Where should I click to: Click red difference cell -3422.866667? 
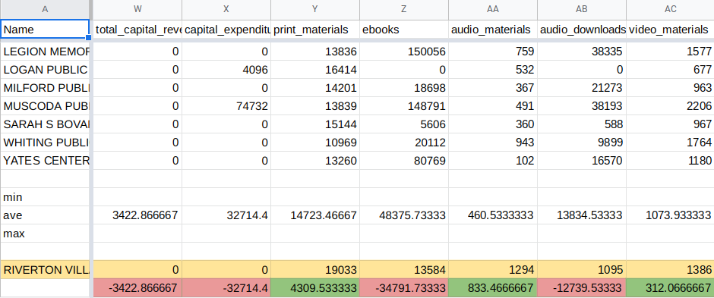coord(137,288)
